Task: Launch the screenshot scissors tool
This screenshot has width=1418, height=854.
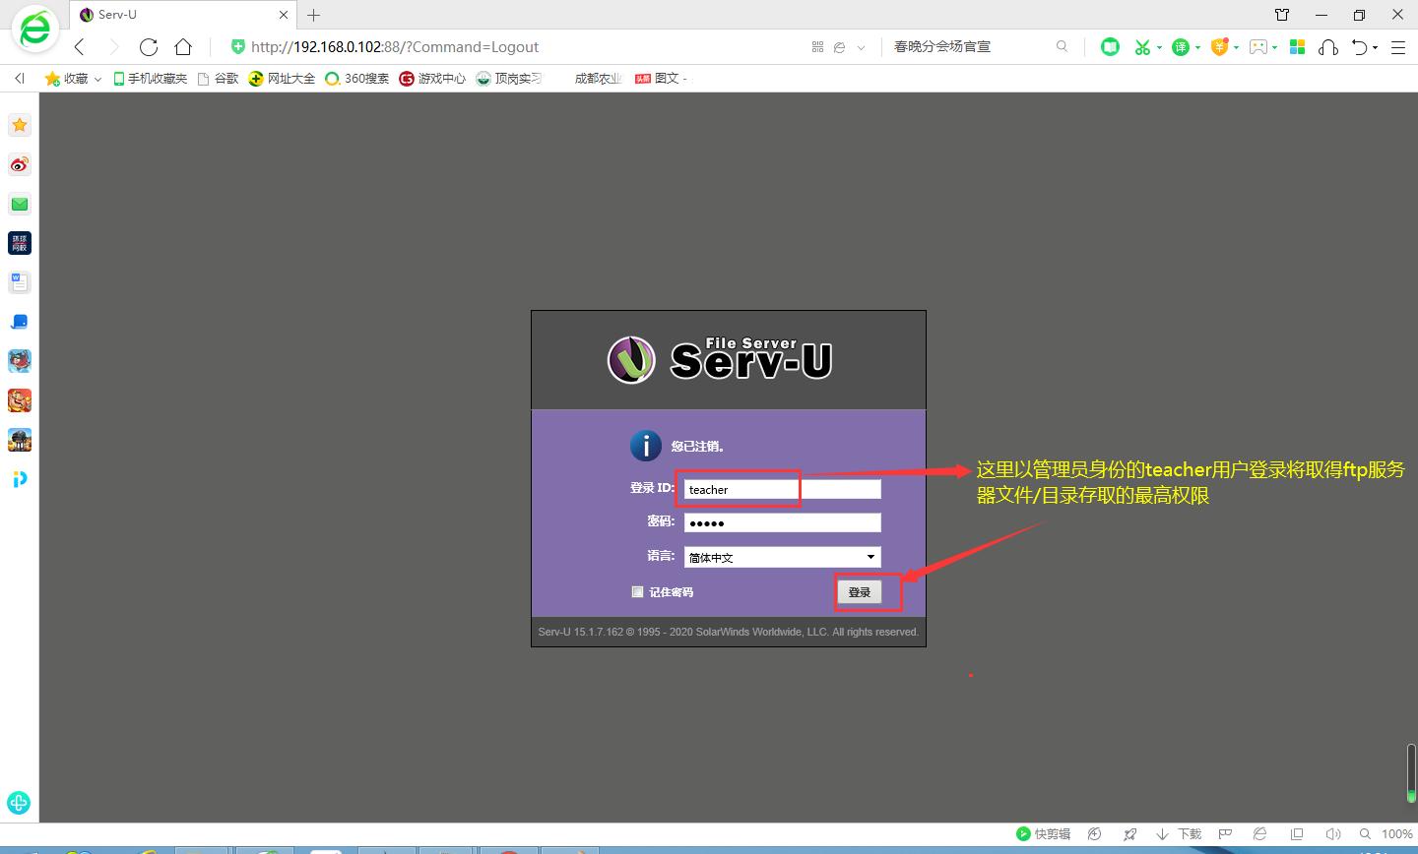Action: (1141, 46)
